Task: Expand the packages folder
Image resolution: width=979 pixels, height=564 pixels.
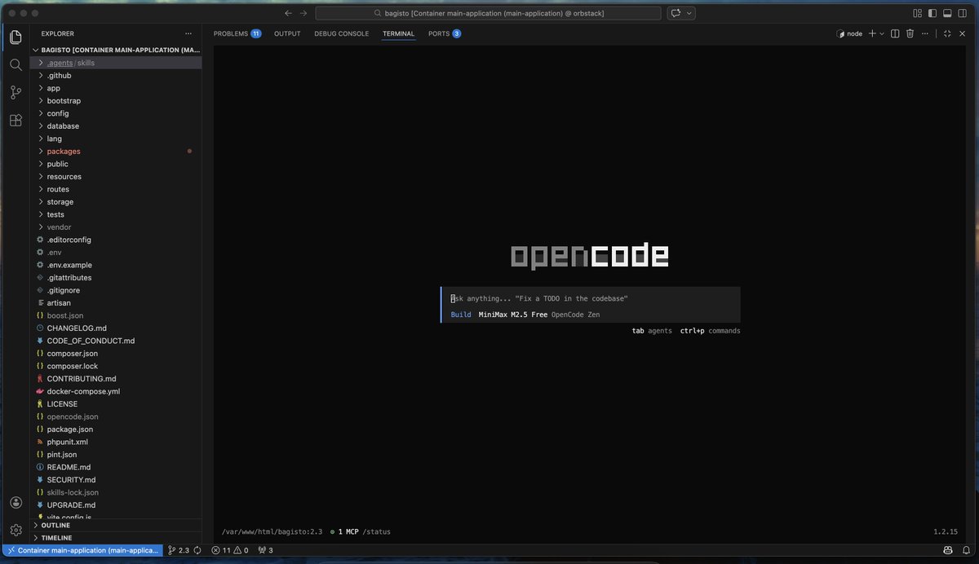Action: click(x=116, y=151)
